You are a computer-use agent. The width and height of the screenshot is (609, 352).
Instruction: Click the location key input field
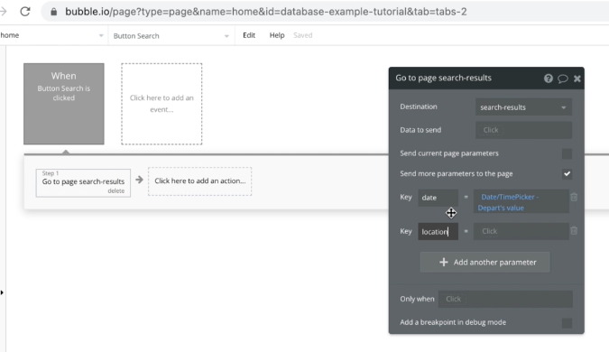tap(438, 232)
